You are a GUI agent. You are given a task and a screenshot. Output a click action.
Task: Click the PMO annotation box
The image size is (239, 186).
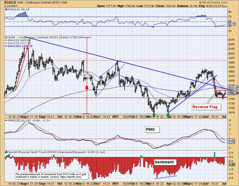coord(152,130)
